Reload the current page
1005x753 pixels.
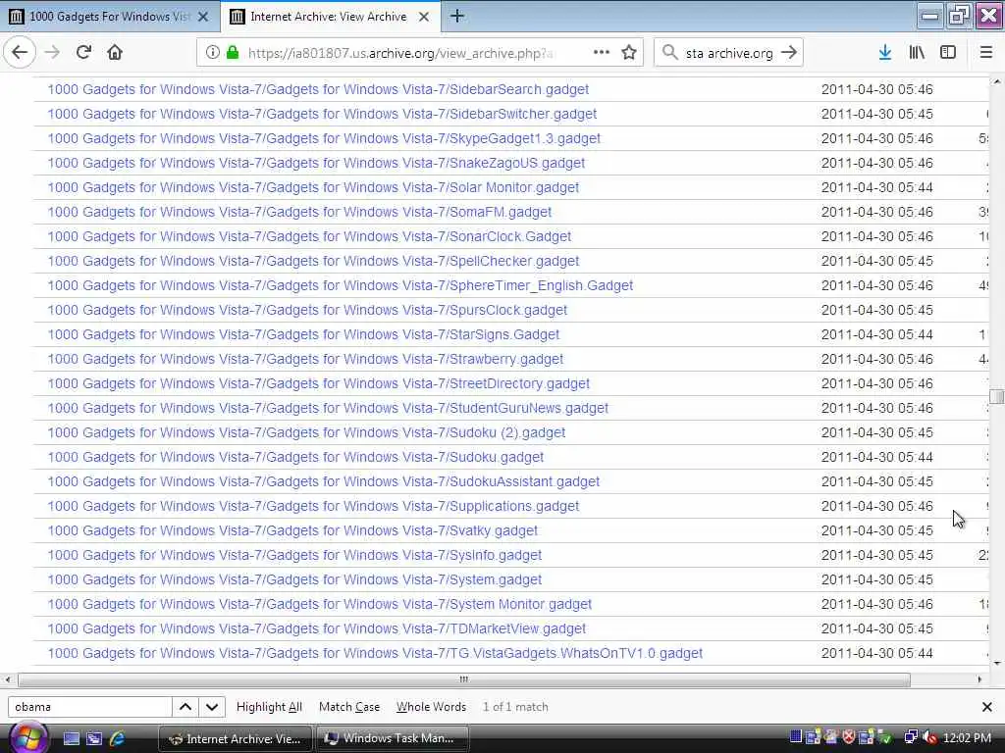[83, 53]
